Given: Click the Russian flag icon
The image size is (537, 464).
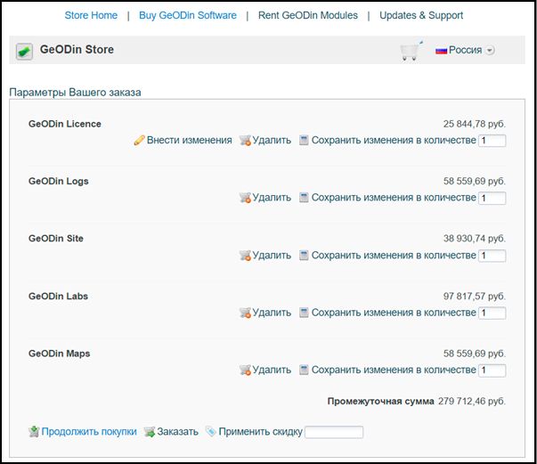Looking at the screenshot, I should point(441,51).
